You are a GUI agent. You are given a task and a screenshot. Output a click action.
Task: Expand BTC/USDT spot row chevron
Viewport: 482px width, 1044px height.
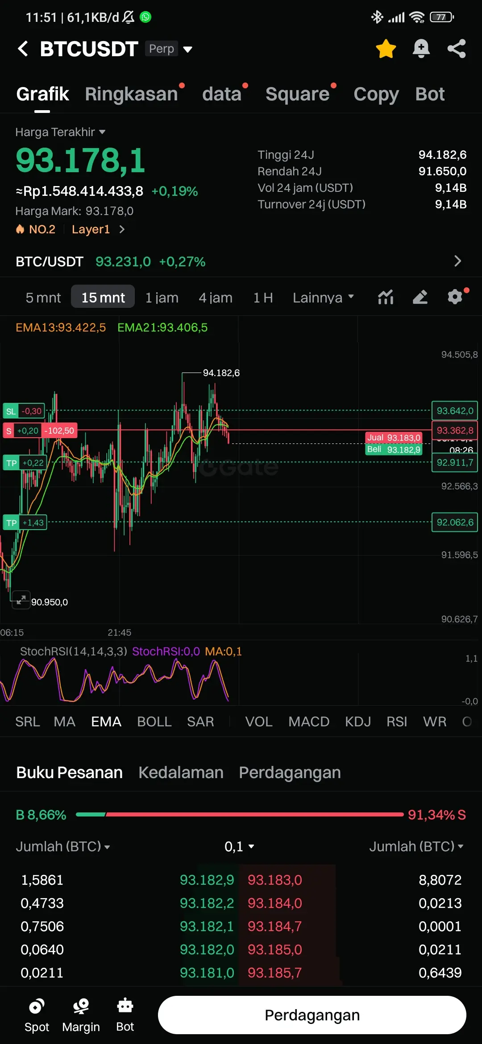pos(457,261)
